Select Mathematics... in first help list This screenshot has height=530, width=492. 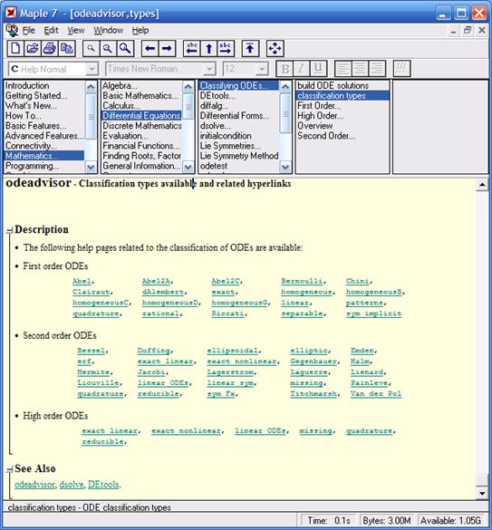click(x=44, y=156)
